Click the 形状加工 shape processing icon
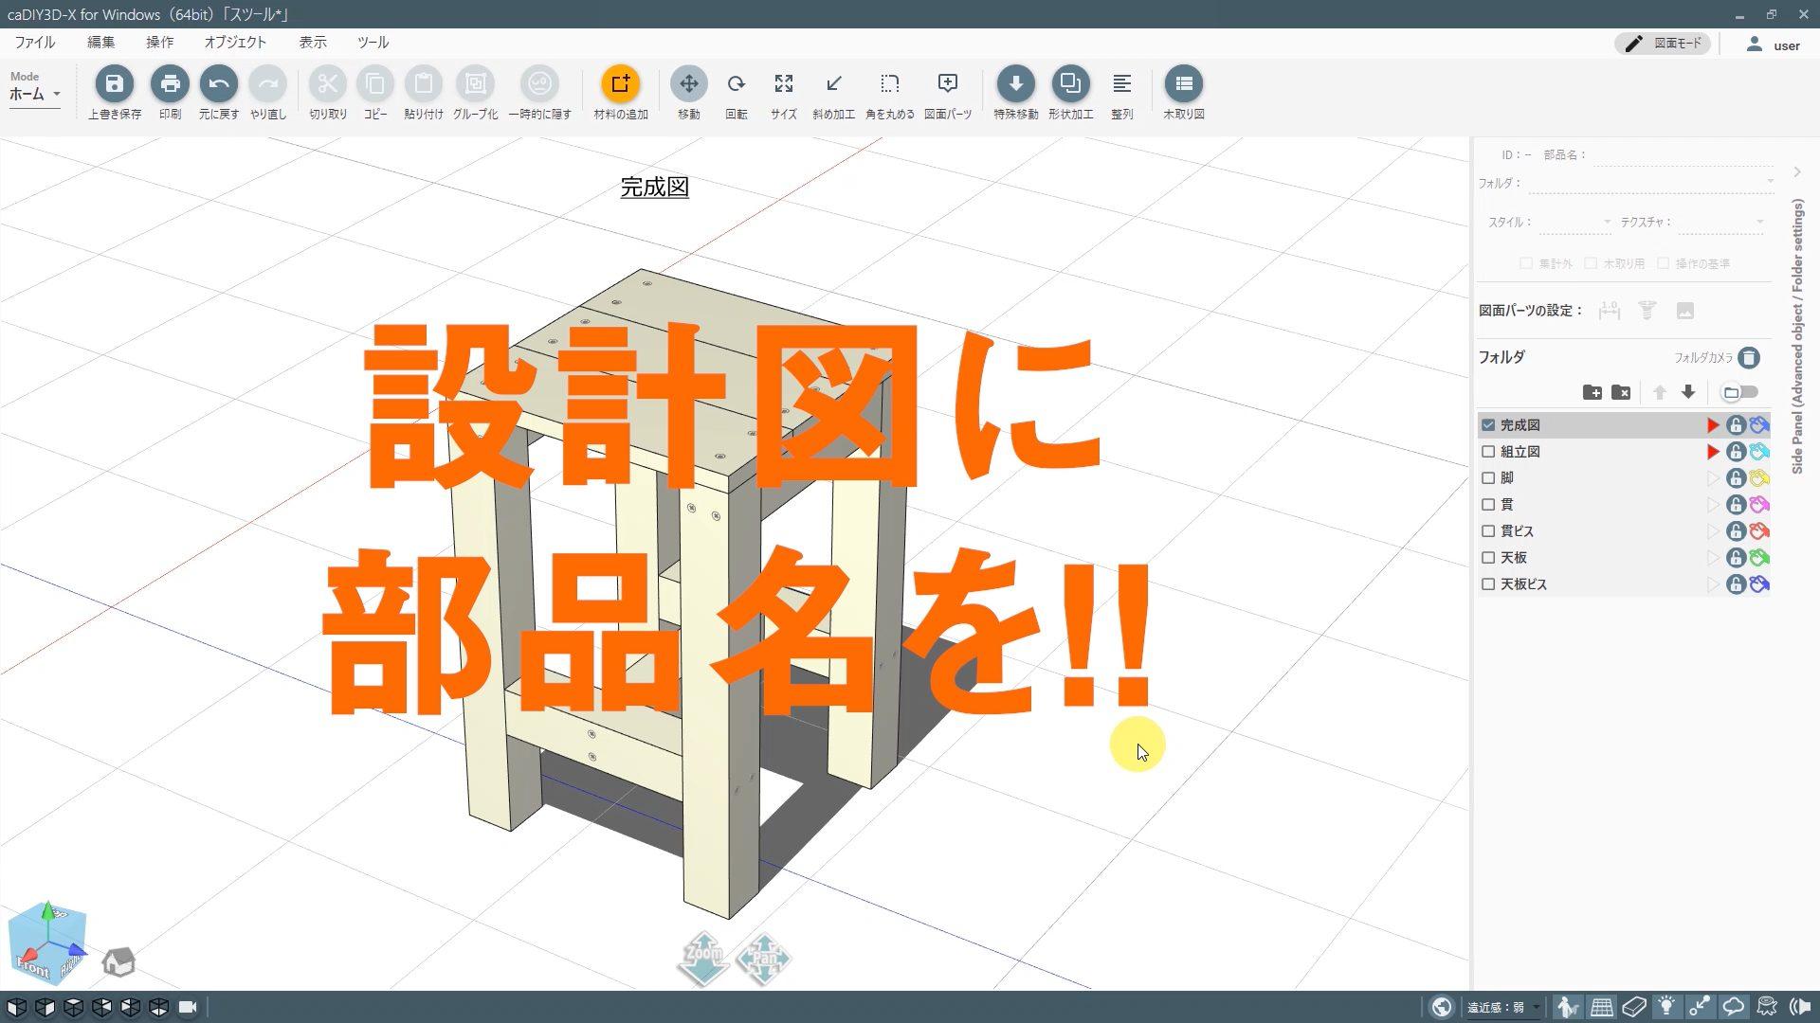 (x=1070, y=83)
